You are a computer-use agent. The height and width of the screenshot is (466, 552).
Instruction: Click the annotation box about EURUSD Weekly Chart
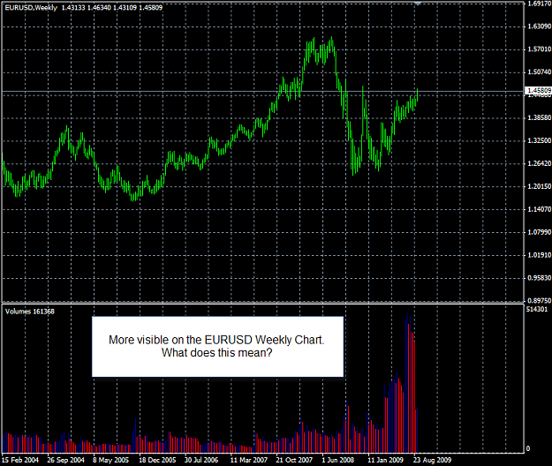[217, 347]
